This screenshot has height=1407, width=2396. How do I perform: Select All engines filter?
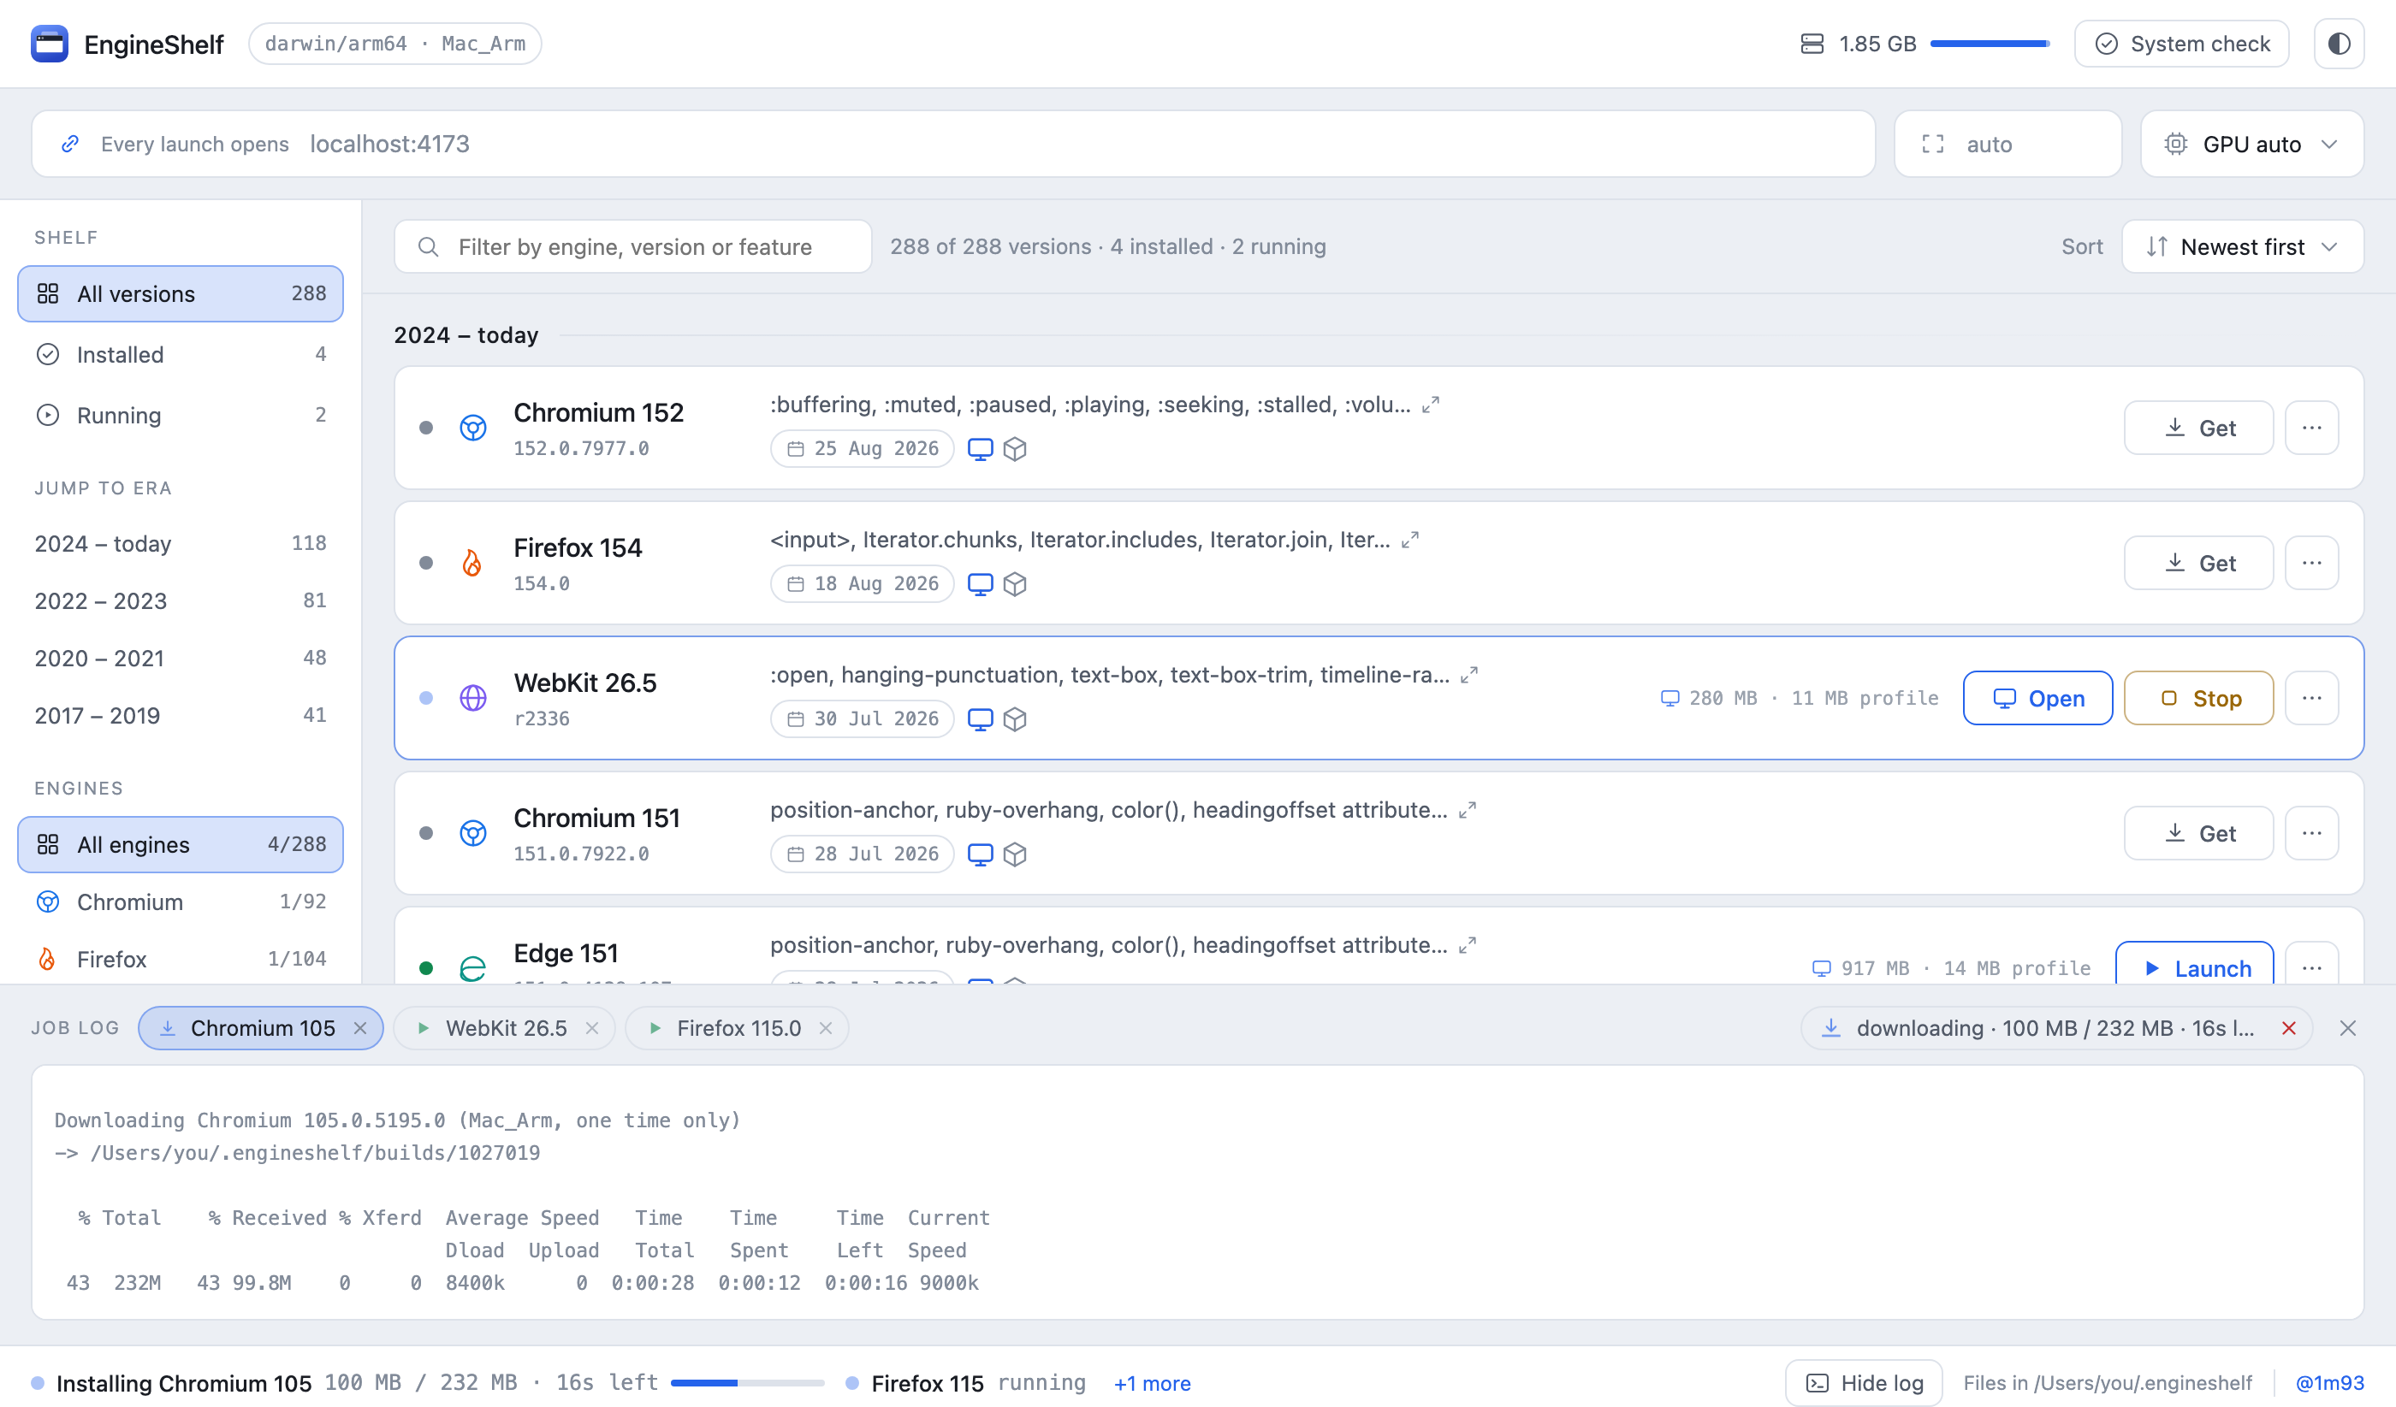point(181,844)
